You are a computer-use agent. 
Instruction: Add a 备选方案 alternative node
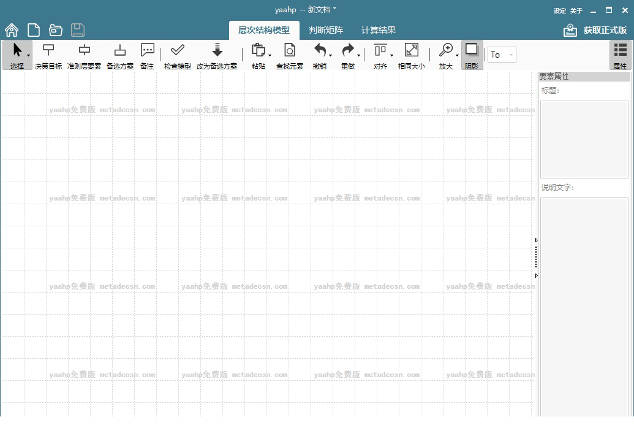click(x=120, y=55)
